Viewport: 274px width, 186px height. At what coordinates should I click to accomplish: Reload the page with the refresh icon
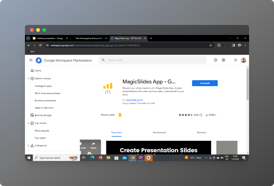pos(40,45)
